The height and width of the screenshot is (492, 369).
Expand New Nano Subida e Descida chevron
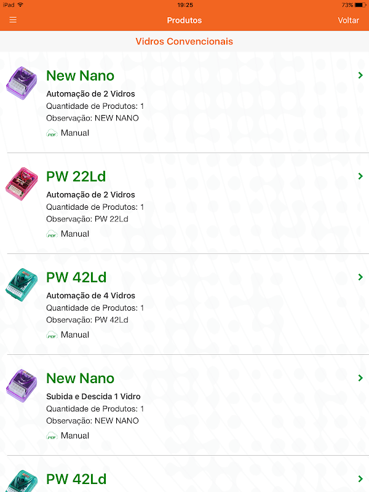point(360,378)
